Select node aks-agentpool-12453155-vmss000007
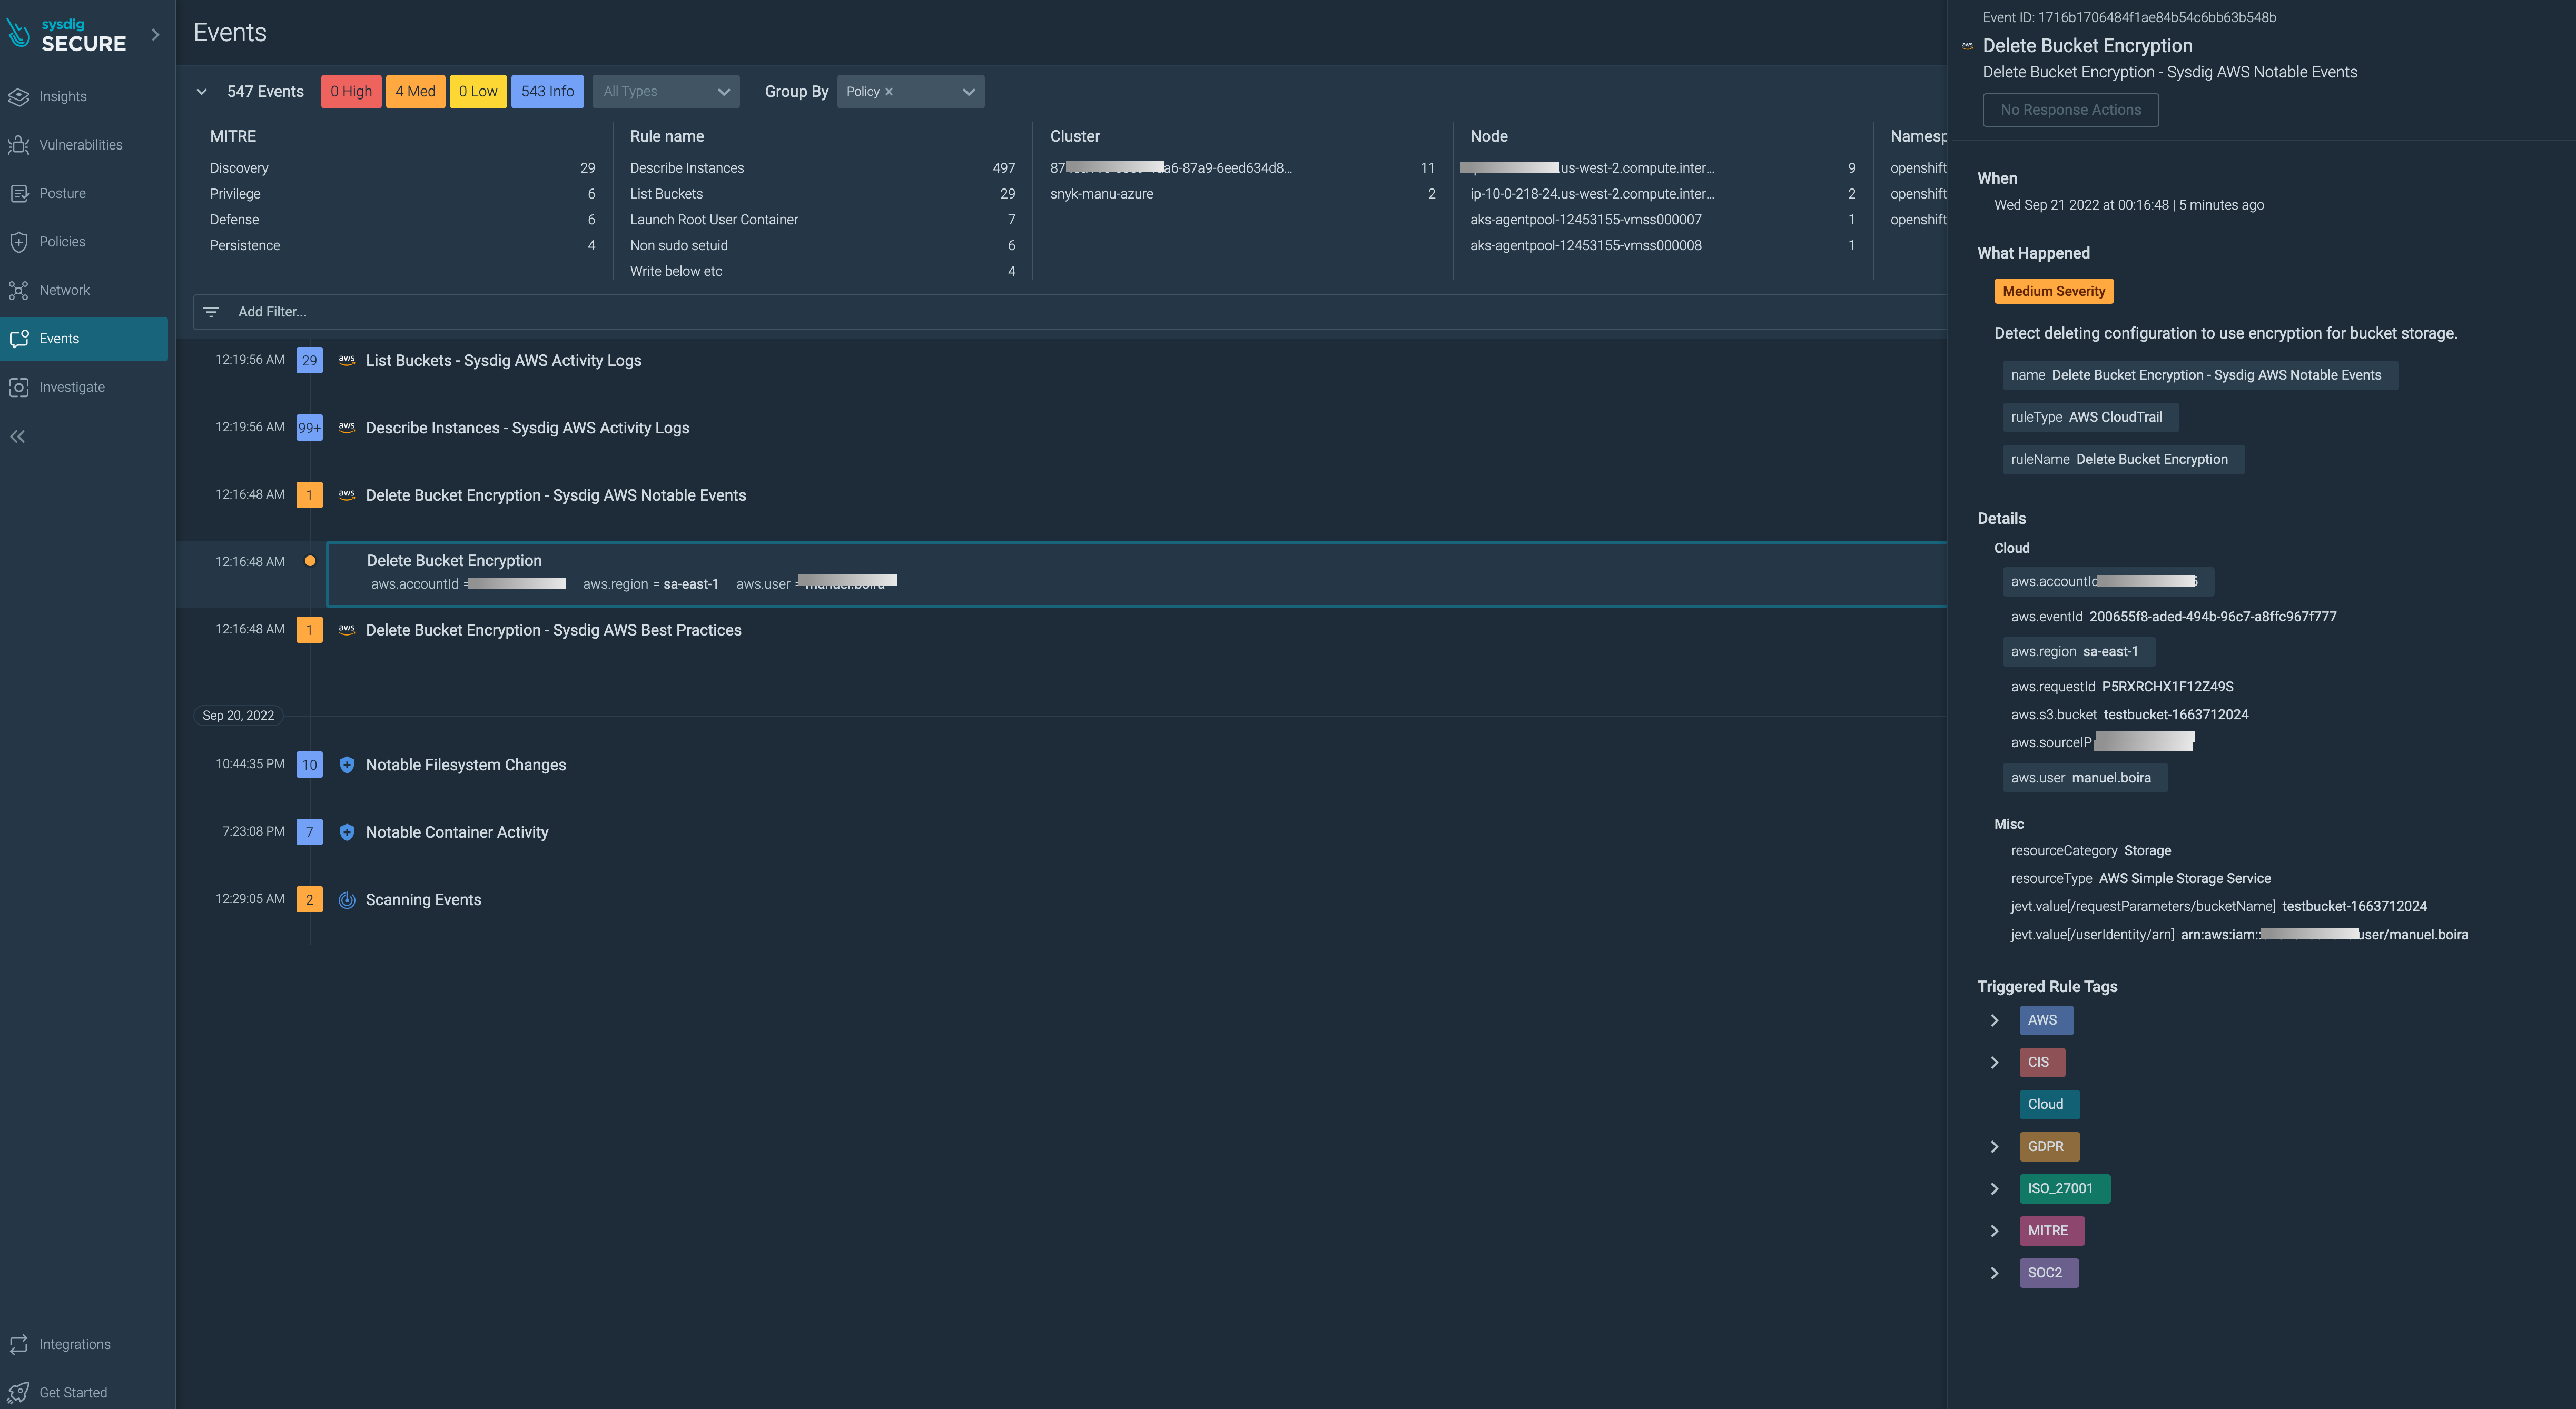 pos(1662,219)
